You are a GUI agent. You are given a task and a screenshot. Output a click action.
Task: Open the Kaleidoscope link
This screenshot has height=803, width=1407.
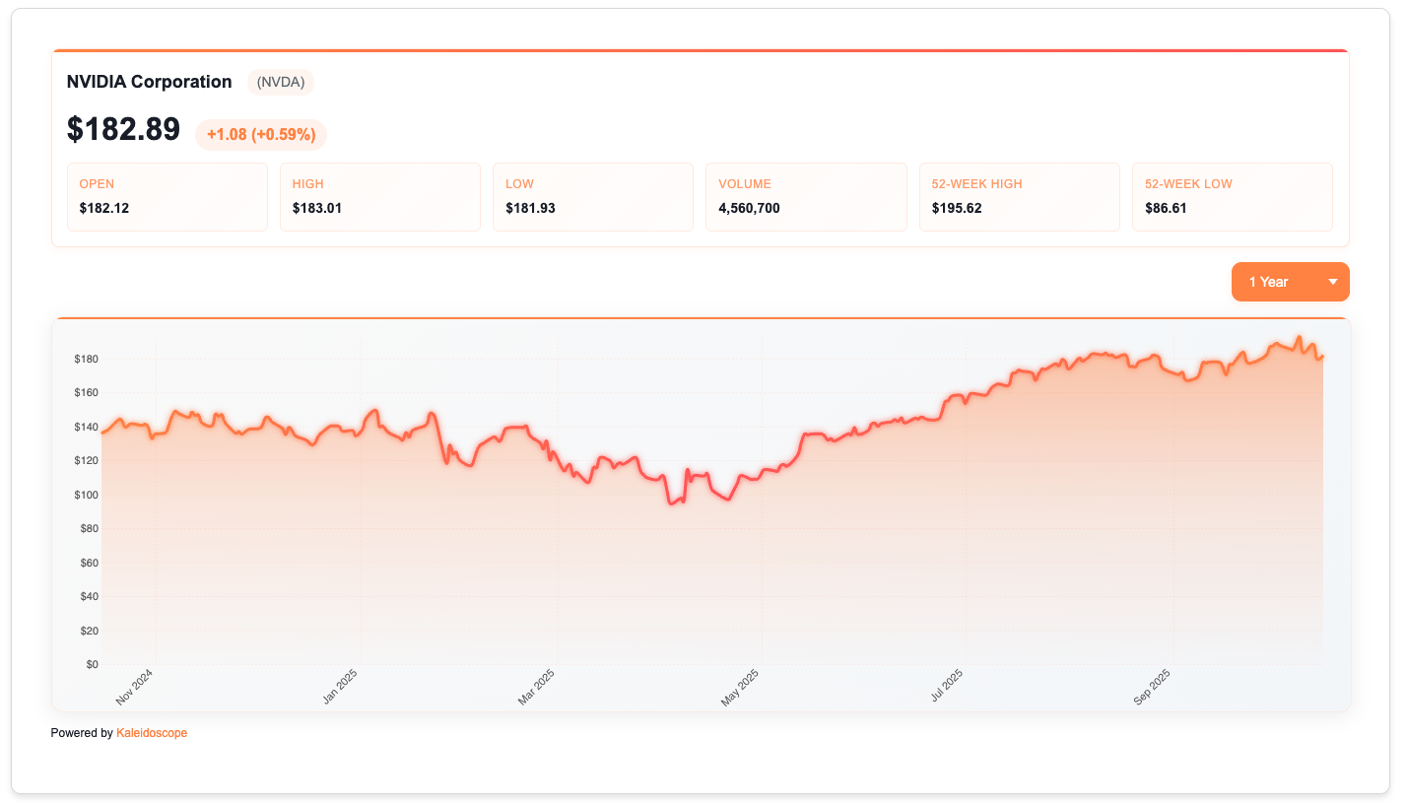[152, 732]
